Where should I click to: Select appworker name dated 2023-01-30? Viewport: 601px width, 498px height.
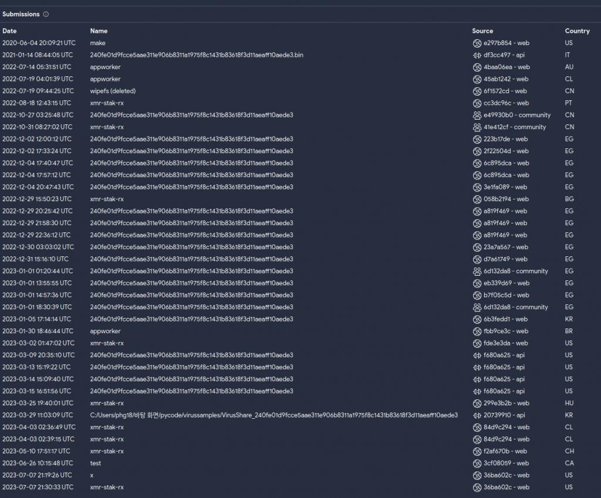click(x=106, y=331)
